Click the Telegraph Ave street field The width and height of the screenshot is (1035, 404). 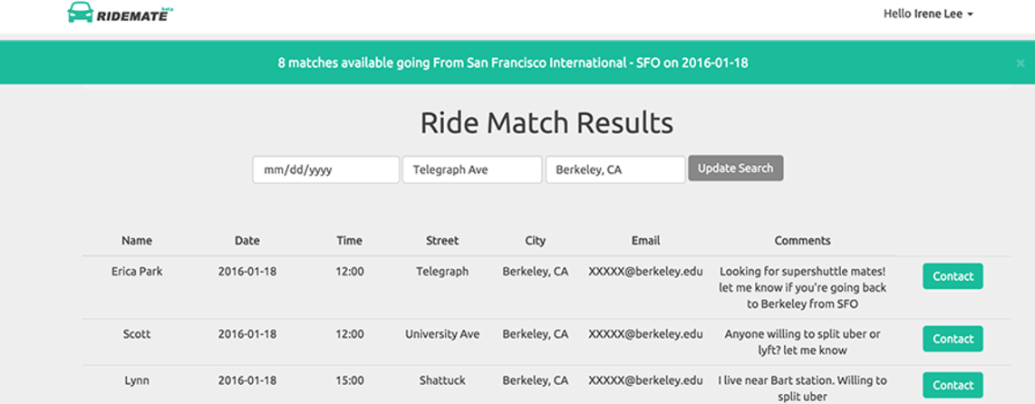tap(471, 169)
